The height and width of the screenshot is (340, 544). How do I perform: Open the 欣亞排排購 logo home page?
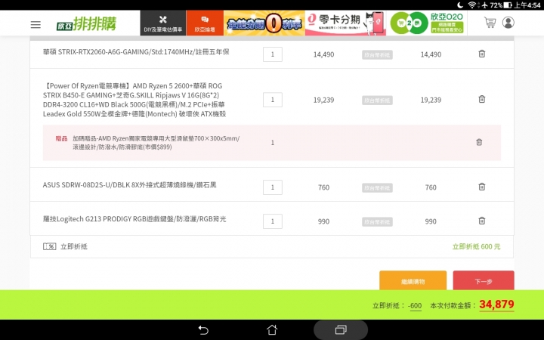click(86, 24)
